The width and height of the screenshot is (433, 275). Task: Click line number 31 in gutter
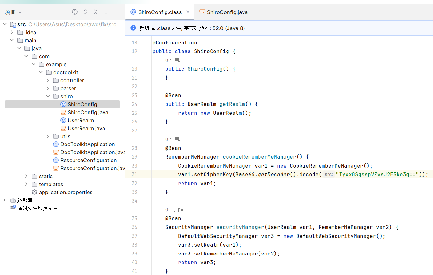click(134, 174)
